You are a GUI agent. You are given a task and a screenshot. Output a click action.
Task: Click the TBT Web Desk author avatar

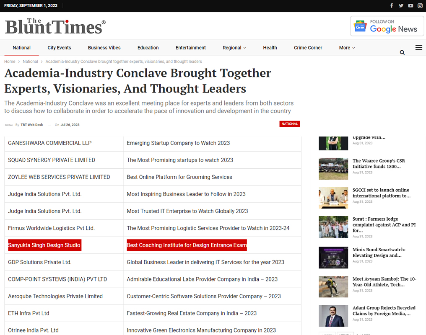click(9, 125)
